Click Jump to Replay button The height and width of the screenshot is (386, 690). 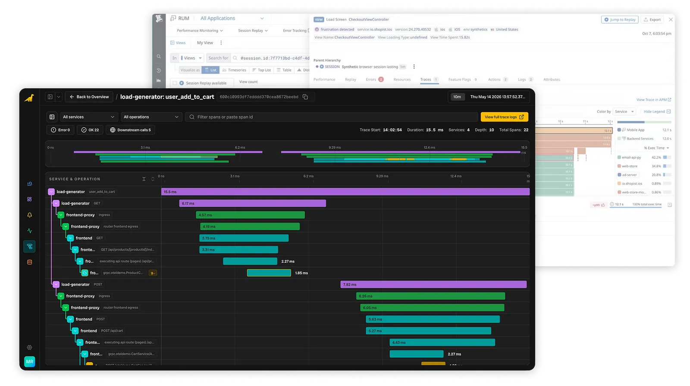click(x=620, y=19)
